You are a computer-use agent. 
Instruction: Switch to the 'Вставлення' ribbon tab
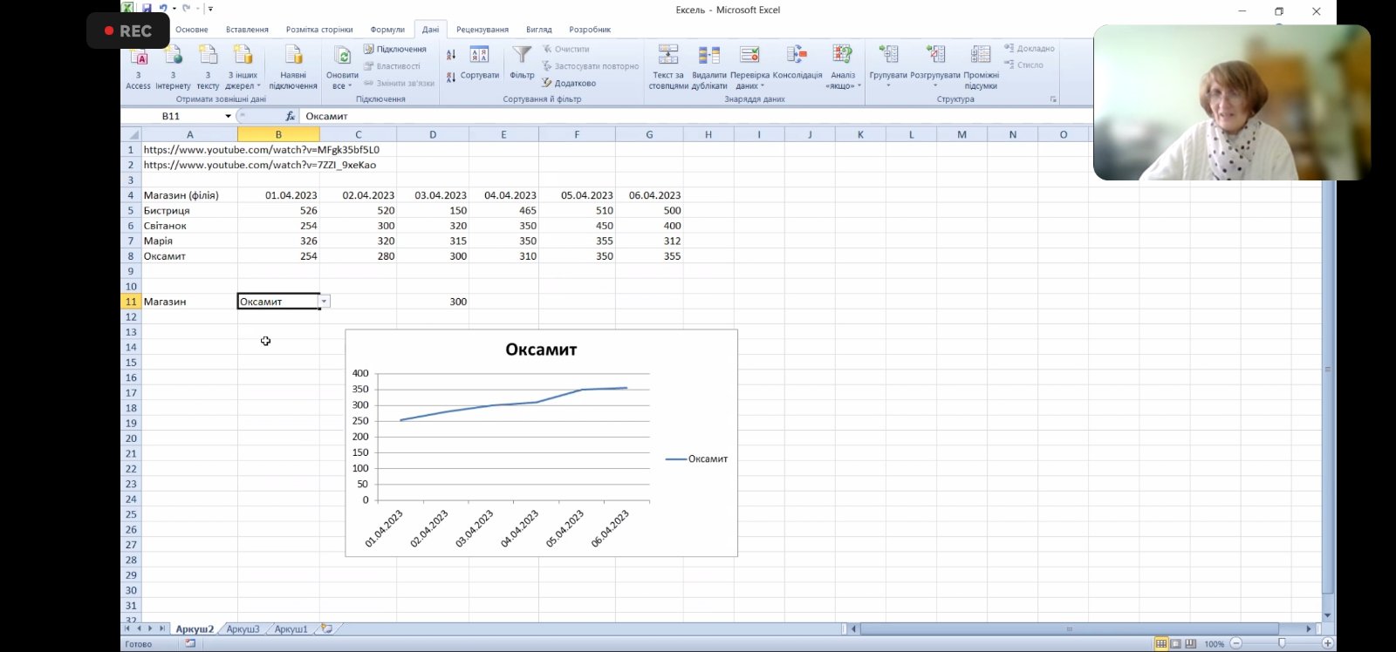(247, 30)
